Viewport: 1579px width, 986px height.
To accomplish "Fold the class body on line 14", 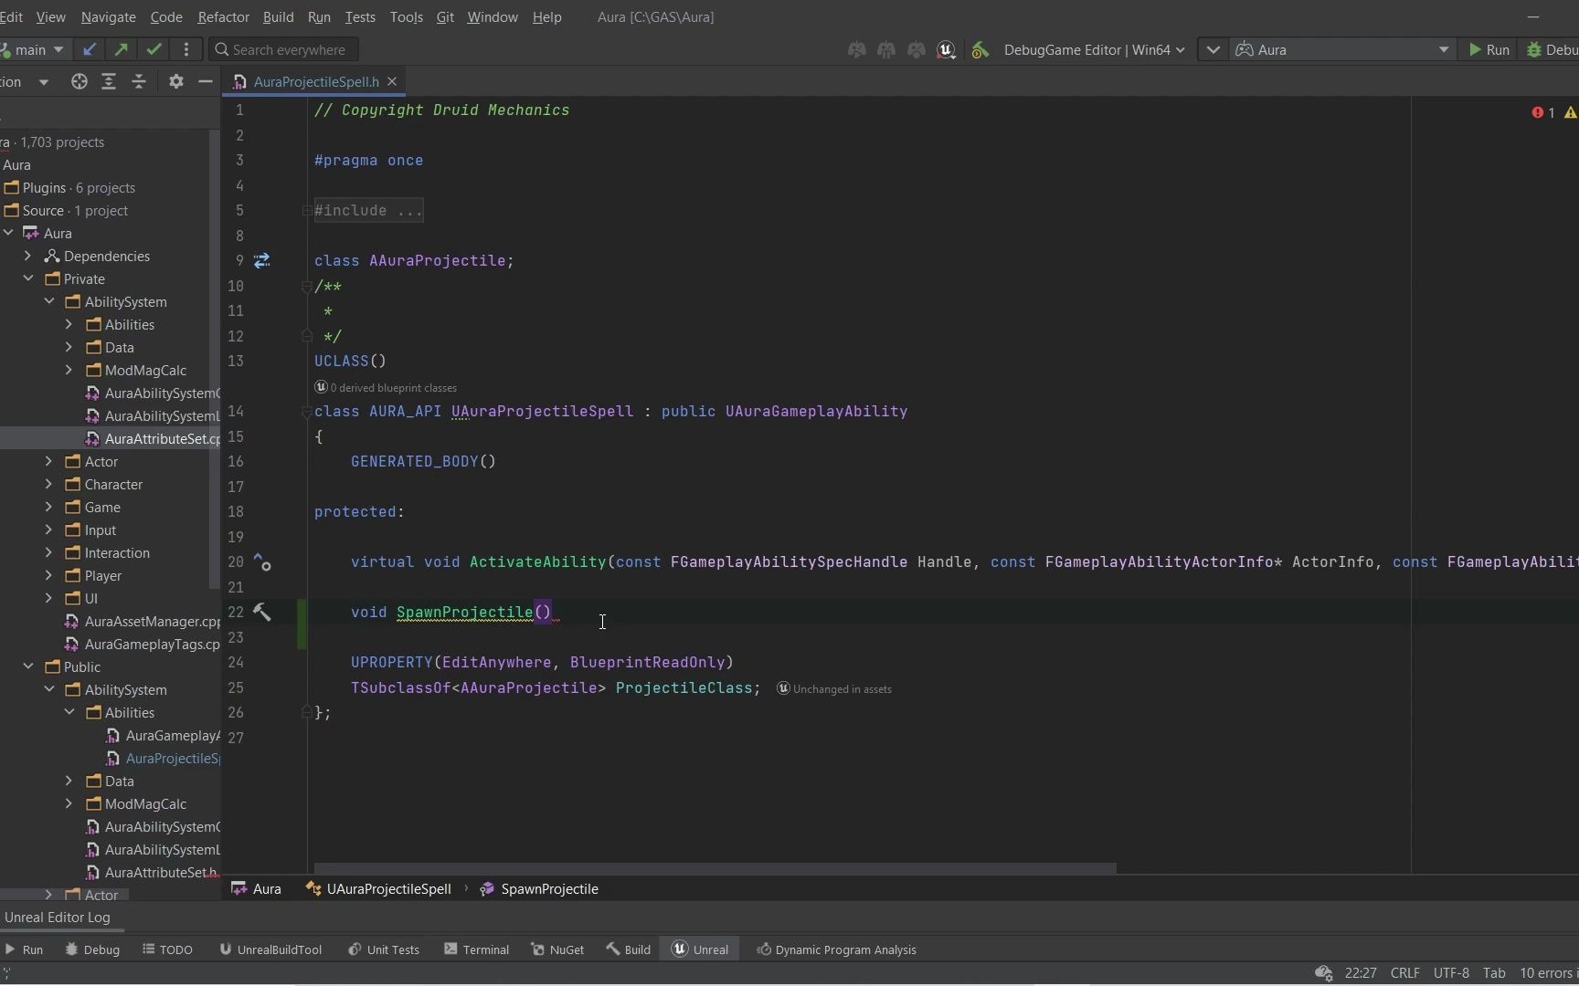I will (x=307, y=412).
